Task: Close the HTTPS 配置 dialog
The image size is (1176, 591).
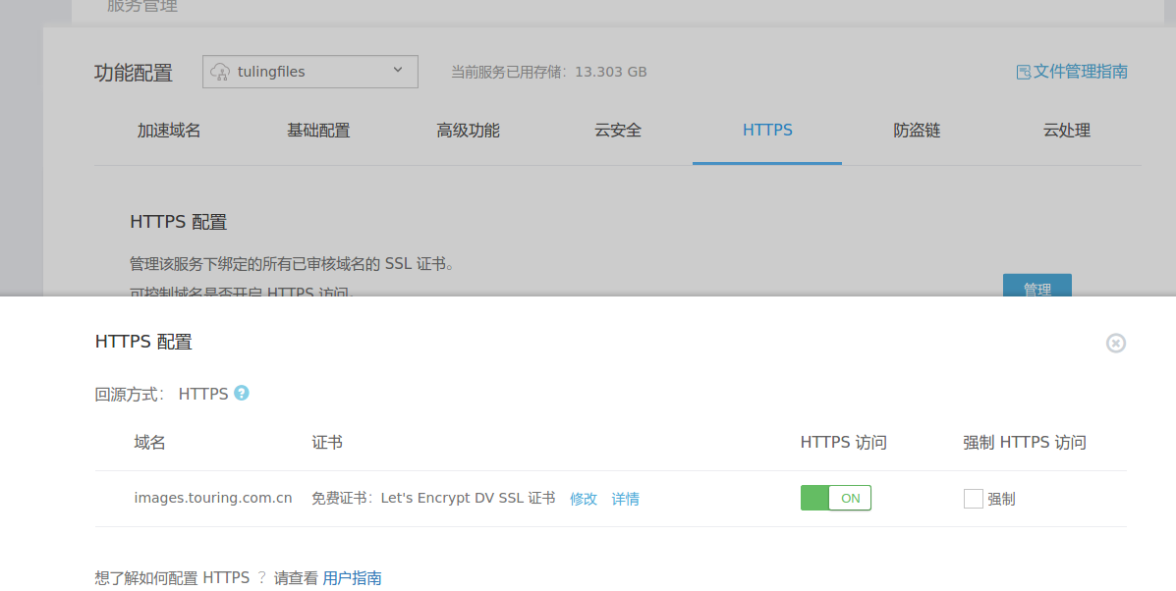Action: pos(1115,343)
